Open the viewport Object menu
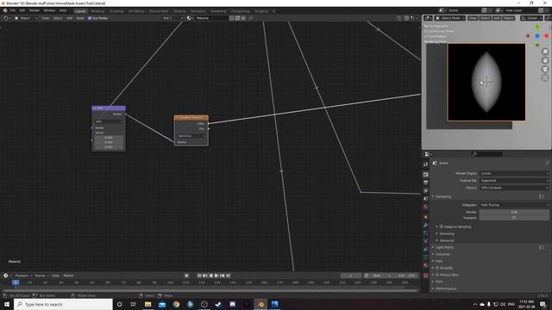Viewport: 552px width, 310px height. tap(508, 18)
